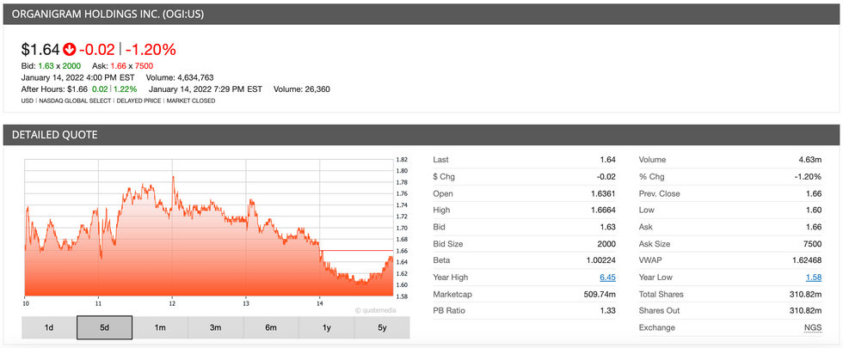
Task: Click the Exchange value NGS
Action: click(x=813, y=327)
